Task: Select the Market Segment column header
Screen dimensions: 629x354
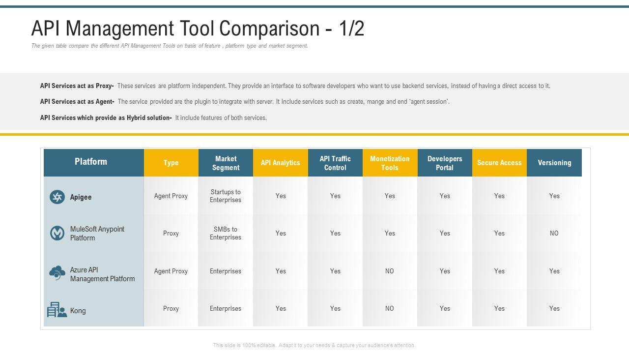Action: coord(226,163)
